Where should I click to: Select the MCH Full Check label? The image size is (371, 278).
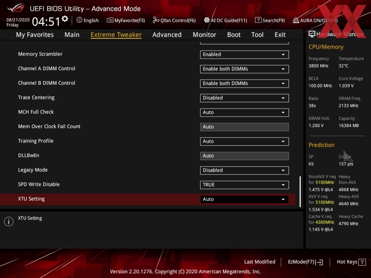tap(36, 112)
